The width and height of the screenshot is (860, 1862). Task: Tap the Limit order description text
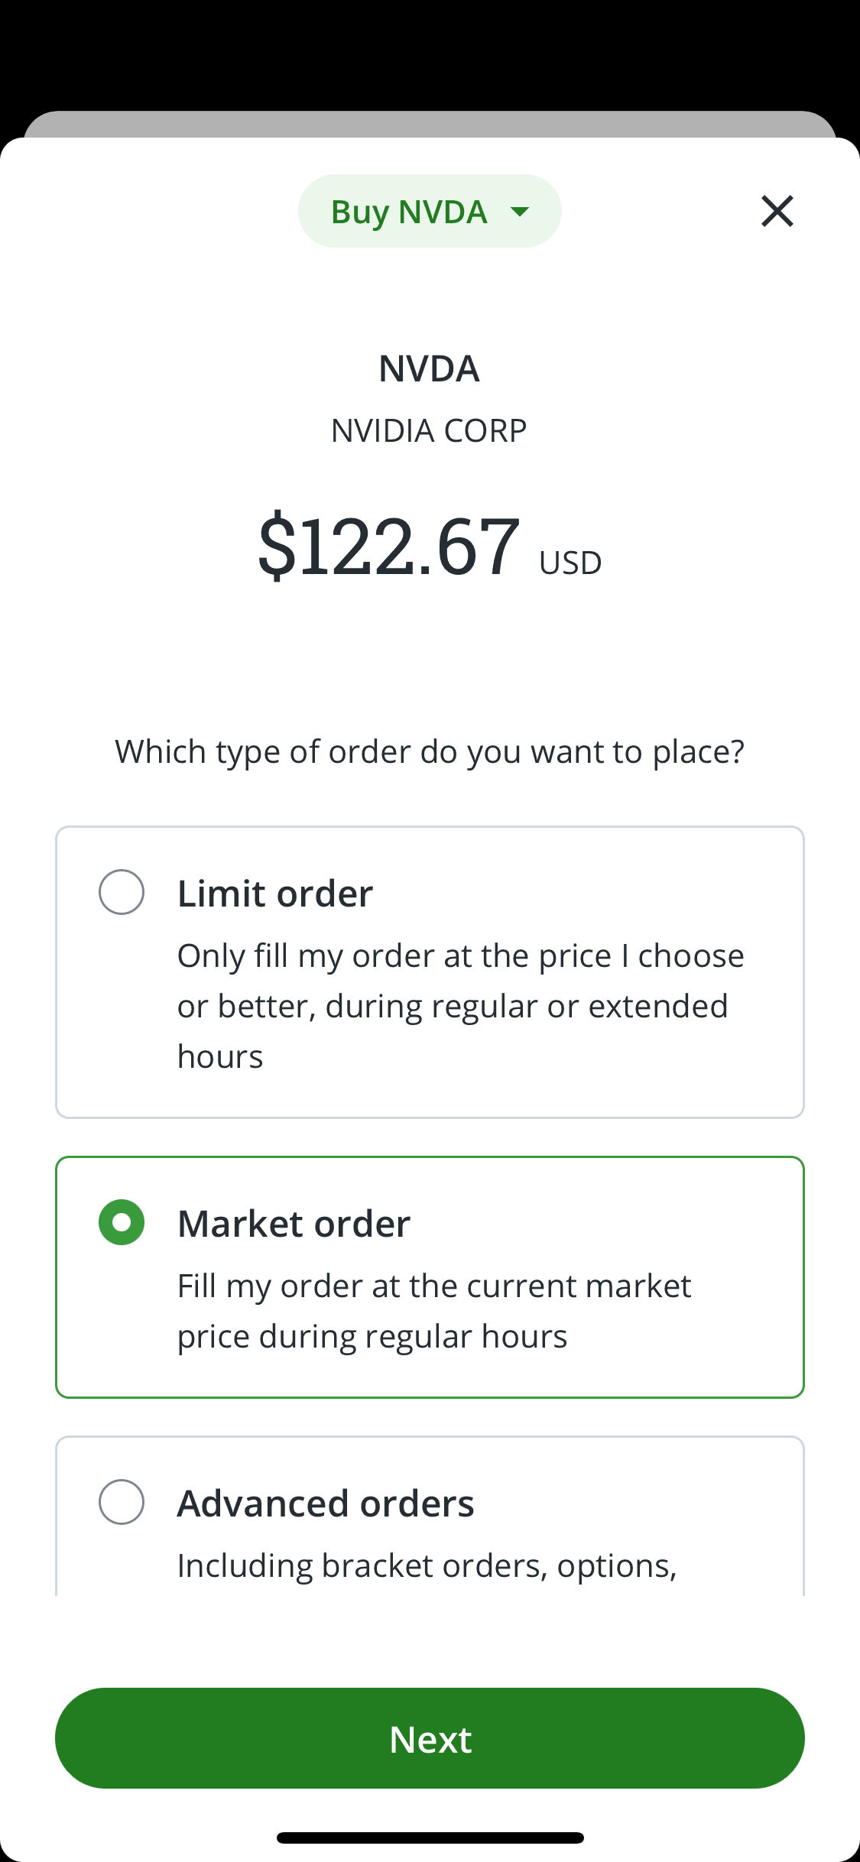(x=459, y=1005)
